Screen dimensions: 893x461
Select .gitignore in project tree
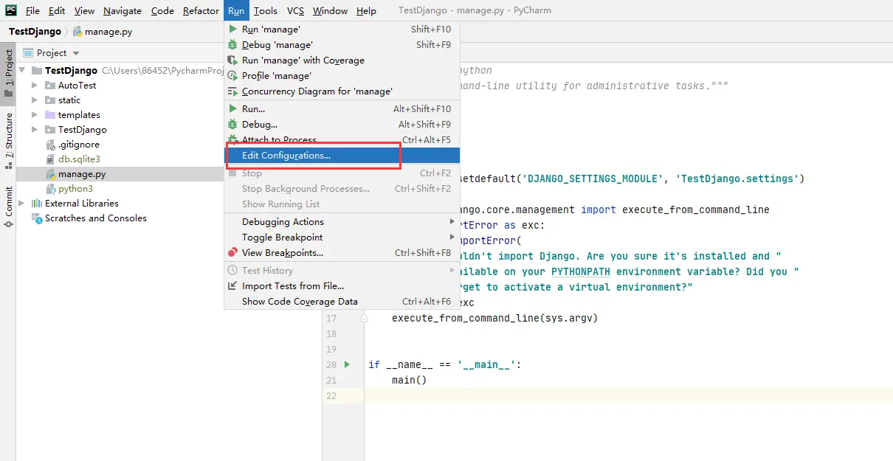(78, 144)
